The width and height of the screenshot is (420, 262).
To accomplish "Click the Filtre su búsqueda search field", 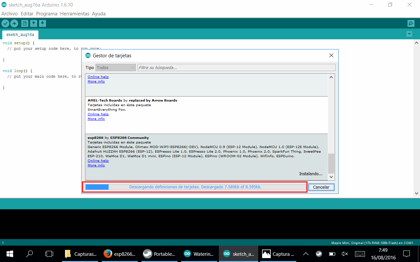I will tap(236, 67).
